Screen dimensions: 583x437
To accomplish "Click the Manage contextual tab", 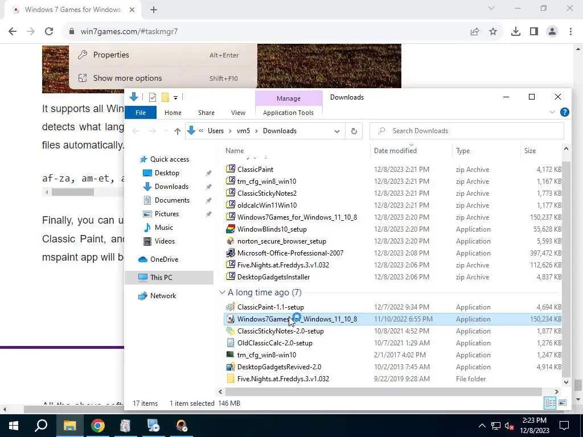I will pos(289,98).
